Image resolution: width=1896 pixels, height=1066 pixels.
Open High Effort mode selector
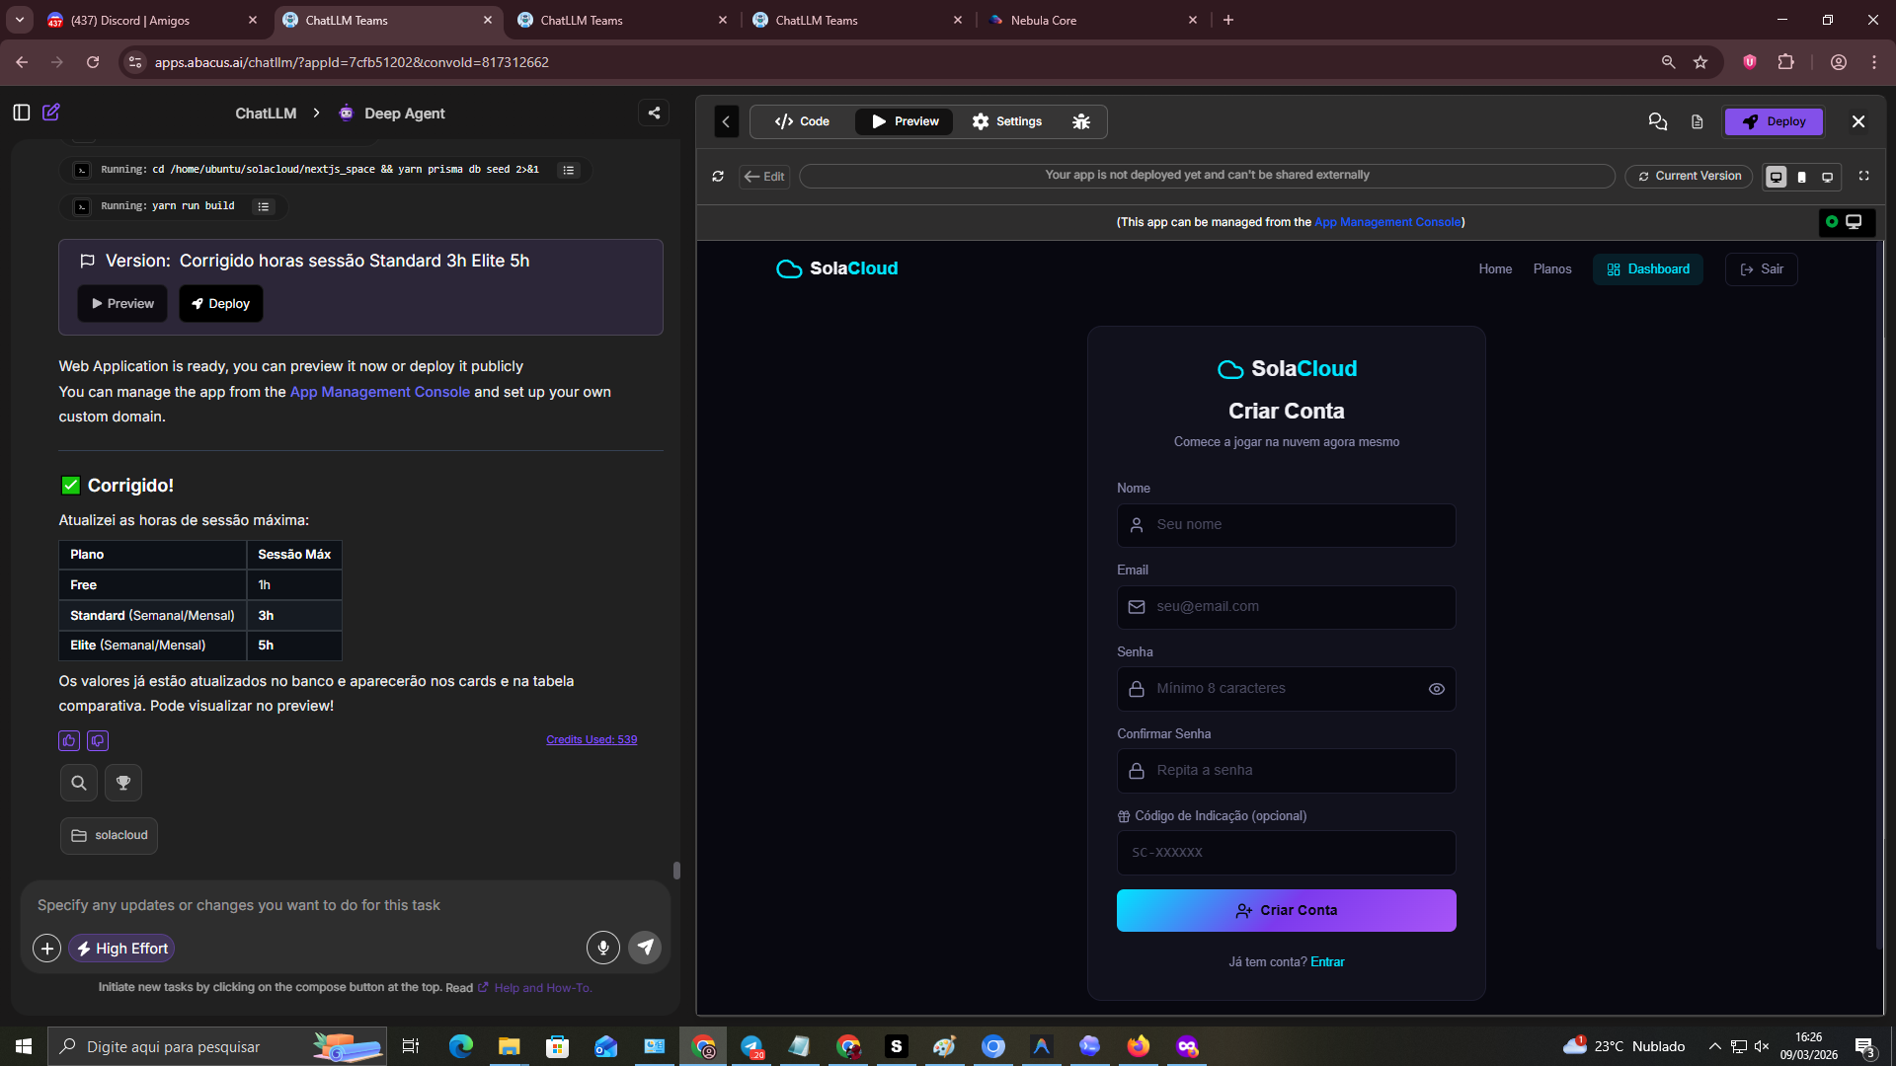[x=122, y=949]
